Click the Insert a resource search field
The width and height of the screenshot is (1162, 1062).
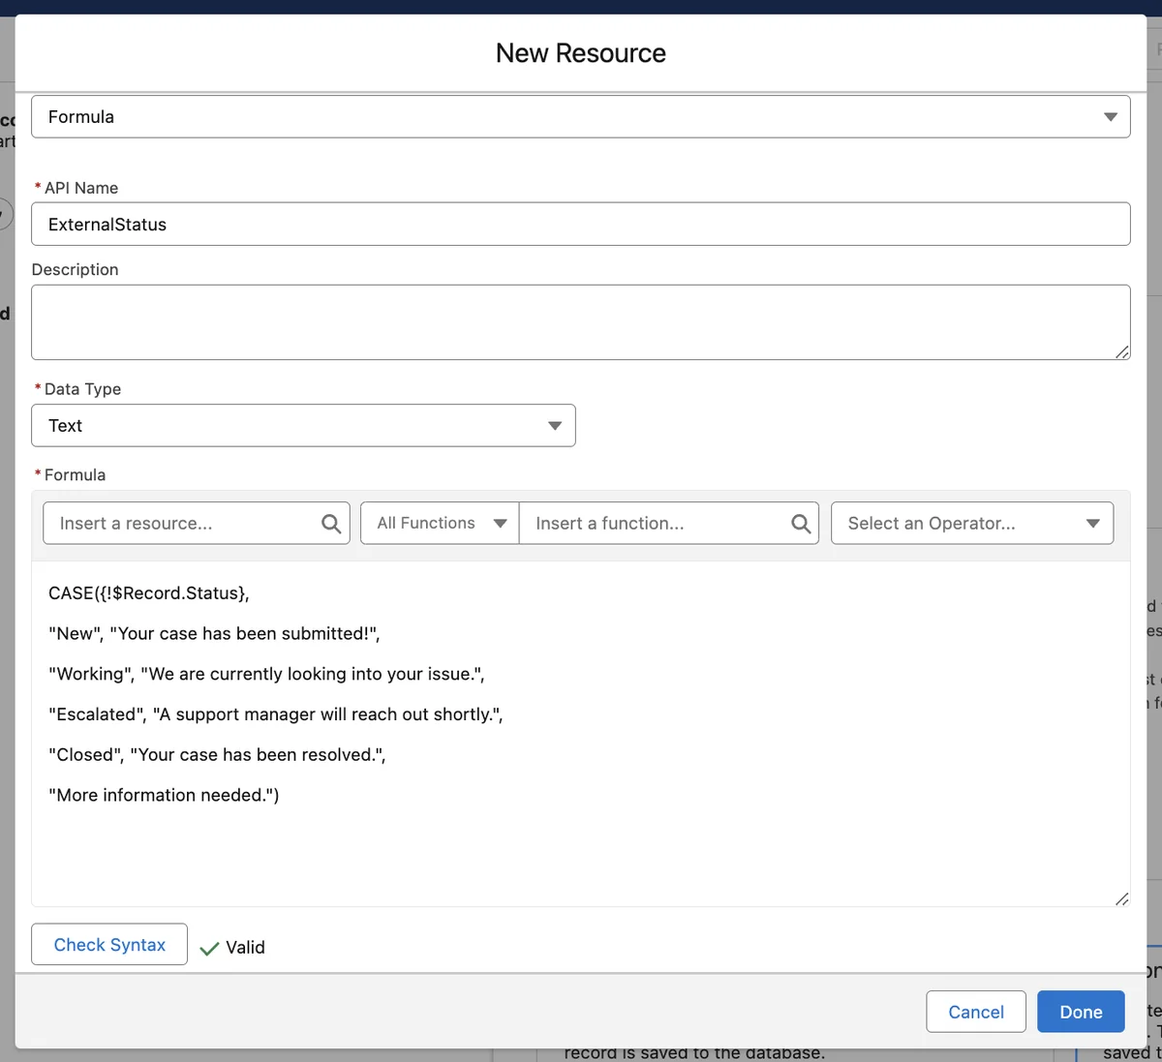[197, 523]
